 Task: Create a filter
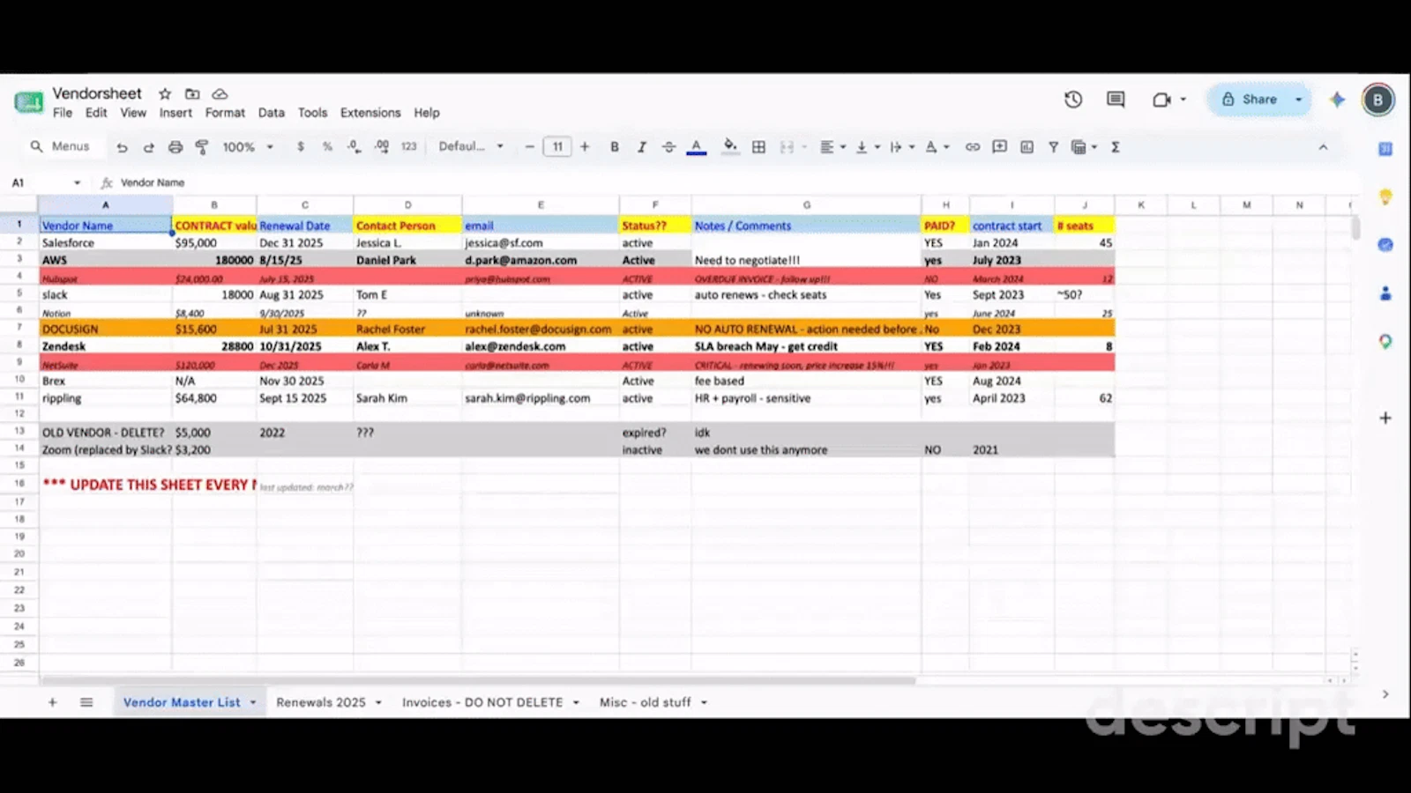pos(1053,147)
